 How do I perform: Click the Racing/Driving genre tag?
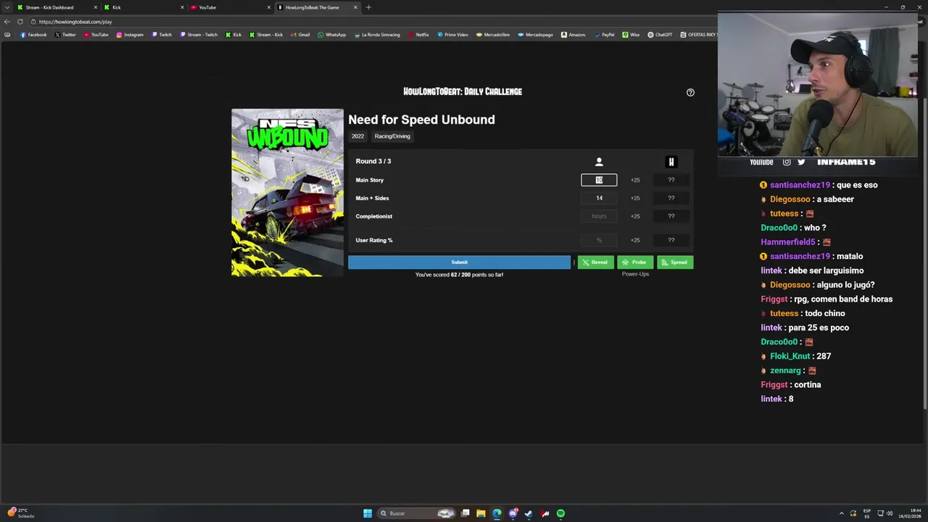[392, 136]
